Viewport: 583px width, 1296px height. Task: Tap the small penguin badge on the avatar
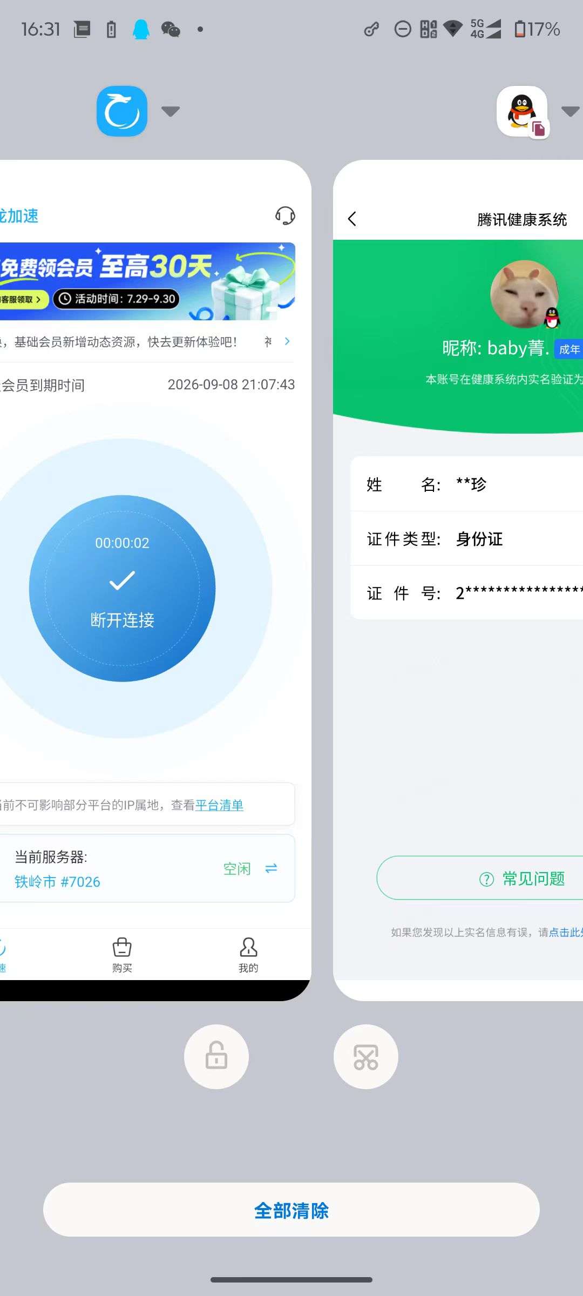click(x=552, y=318)
